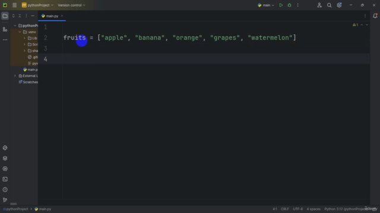This screenshot has width=380, height=213.
Task: Open Project panel options menu
Action: [26, 16]
